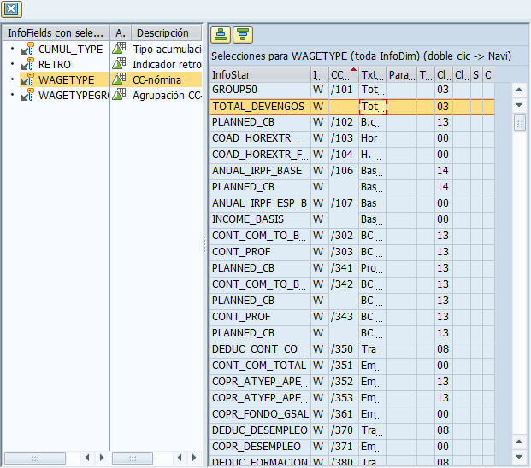Select the TOTAL_DEVENGOS cell
The height and width of the screenshot is (468, 531).
[x=260, y=107]
